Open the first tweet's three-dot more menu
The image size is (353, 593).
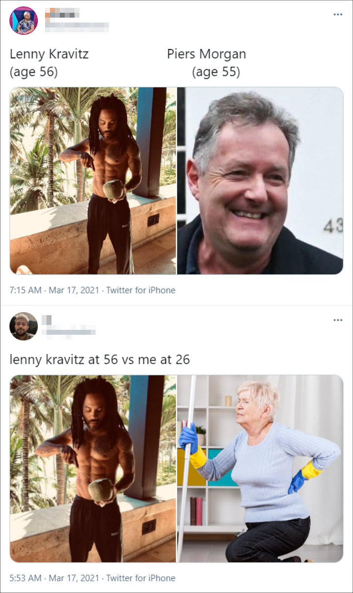pos(338,15)
